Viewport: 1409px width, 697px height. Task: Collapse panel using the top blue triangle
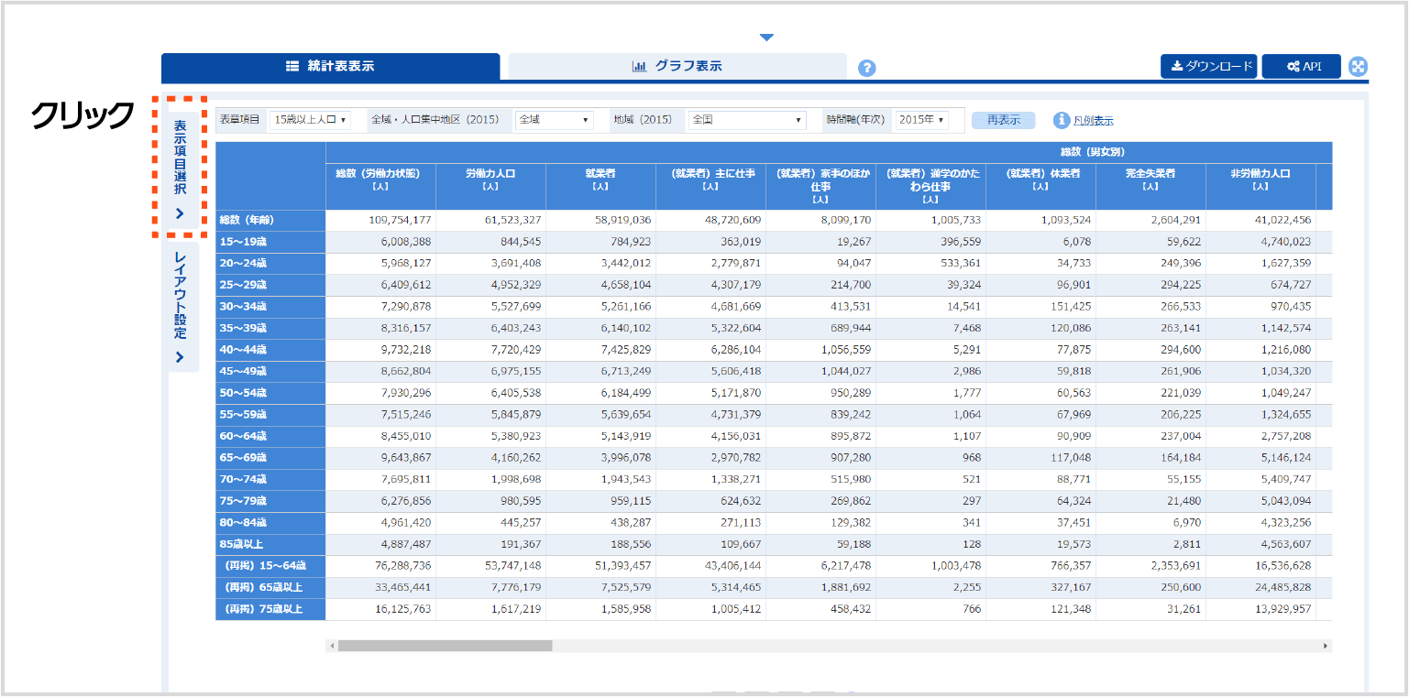[767, 38]
